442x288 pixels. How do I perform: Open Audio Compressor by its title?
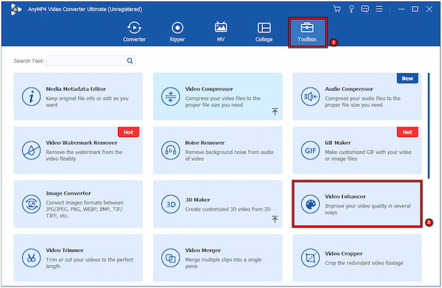[x=349, y=89]
